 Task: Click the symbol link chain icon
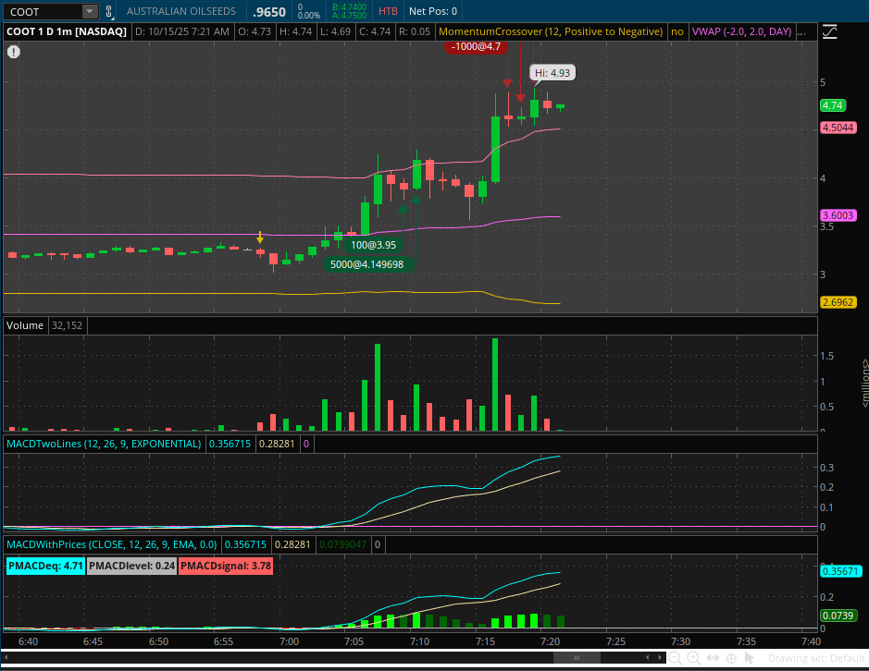[108, 11]
